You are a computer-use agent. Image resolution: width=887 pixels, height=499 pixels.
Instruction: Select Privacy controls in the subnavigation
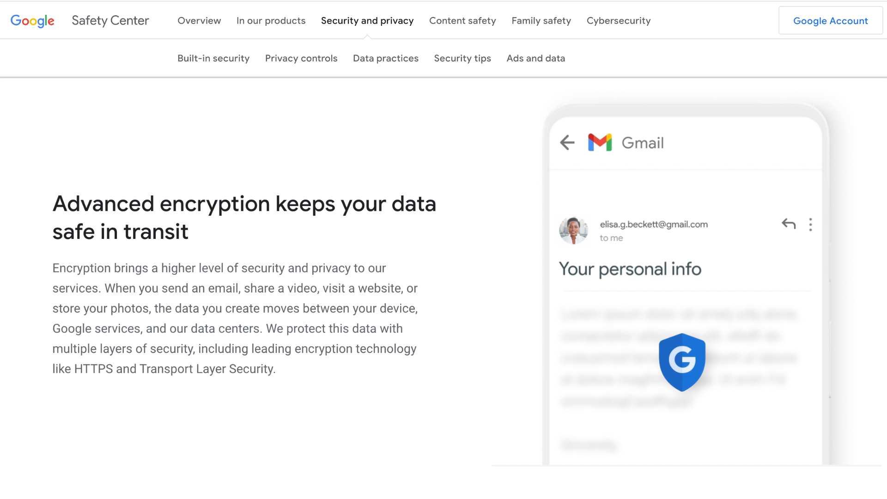click(301, 58)
